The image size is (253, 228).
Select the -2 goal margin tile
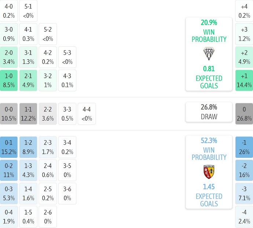coord(244,170)
